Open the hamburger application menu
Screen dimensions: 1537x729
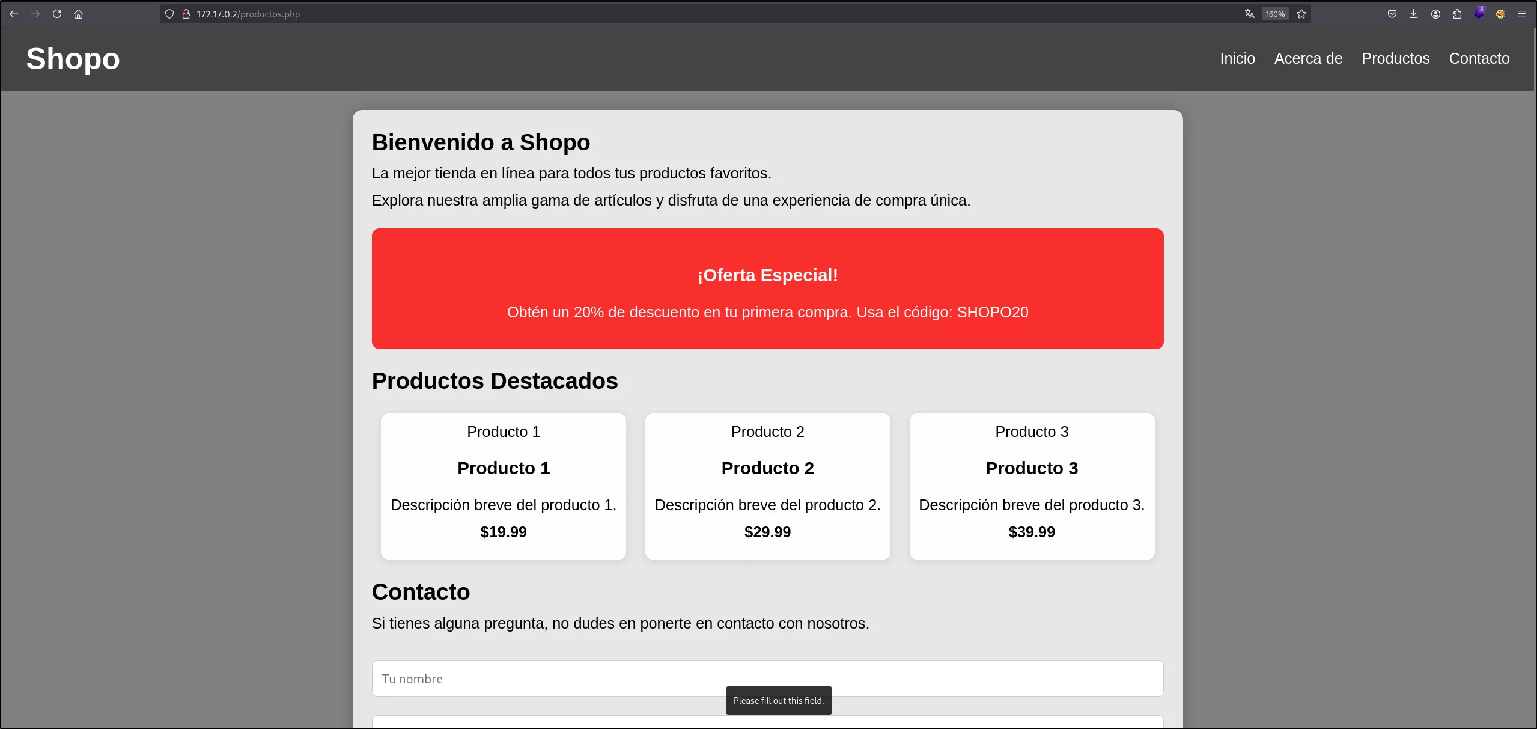(x=1522, y=14)
